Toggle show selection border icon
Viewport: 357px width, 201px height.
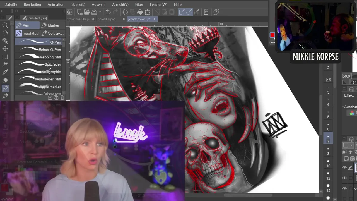[x=172, y=12]
